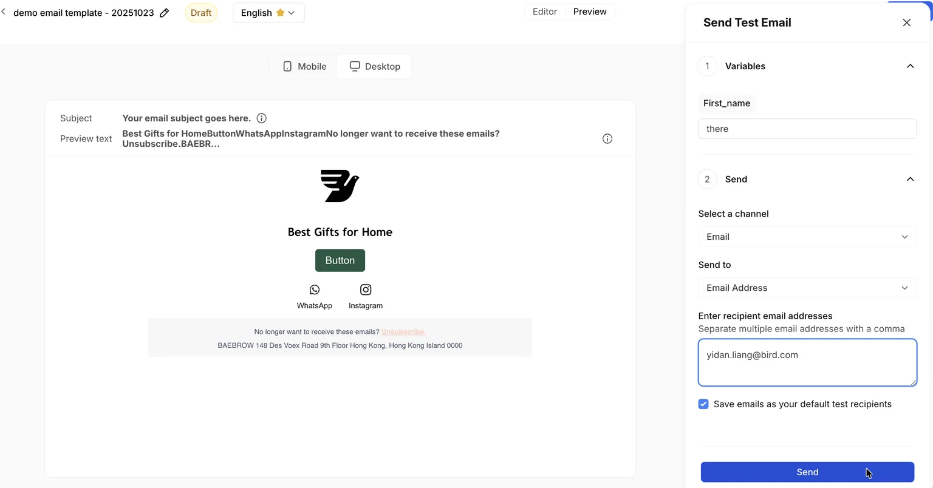Collapse the Variables section

(x=910, y=66)
